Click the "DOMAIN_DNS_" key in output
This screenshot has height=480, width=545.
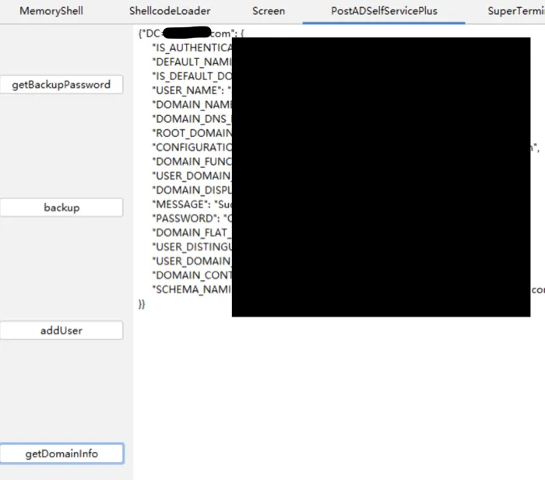[x=192, y=119]
